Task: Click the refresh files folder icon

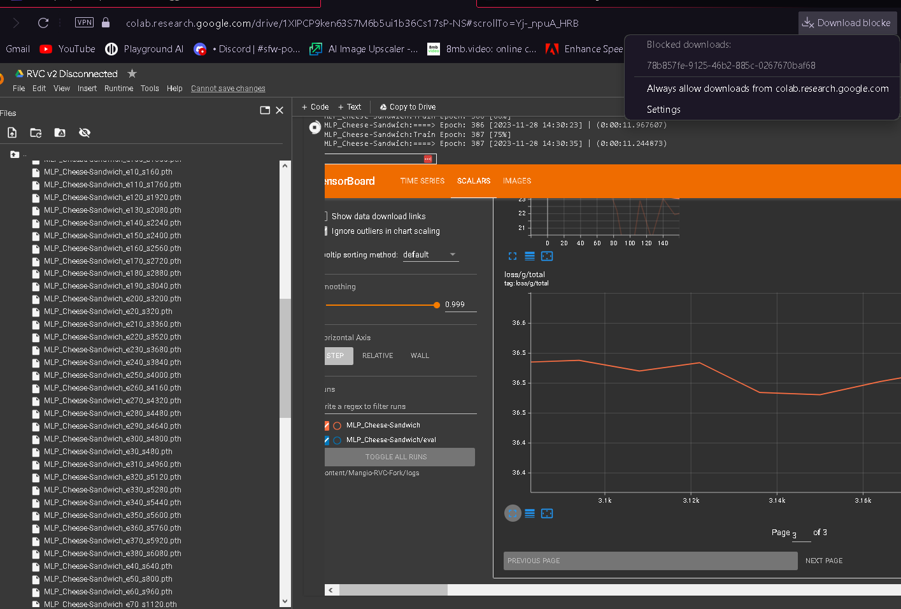Action: [36, 133]
